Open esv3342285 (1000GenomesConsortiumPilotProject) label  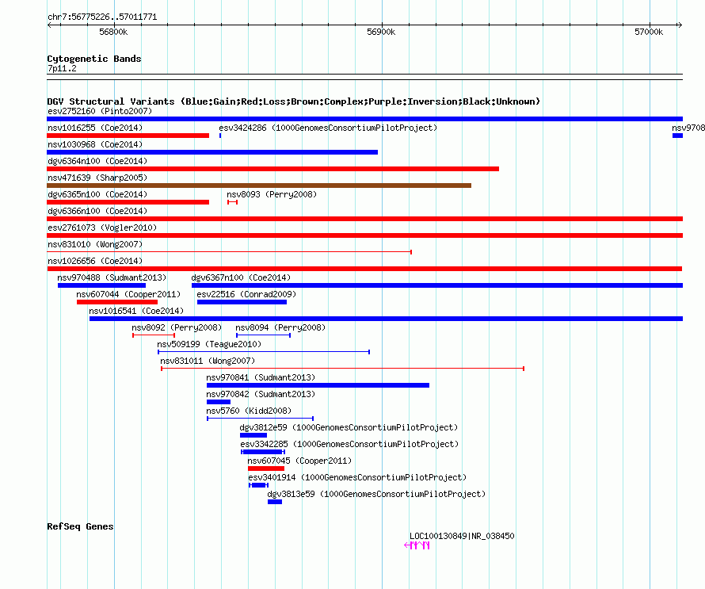[349, 444]
